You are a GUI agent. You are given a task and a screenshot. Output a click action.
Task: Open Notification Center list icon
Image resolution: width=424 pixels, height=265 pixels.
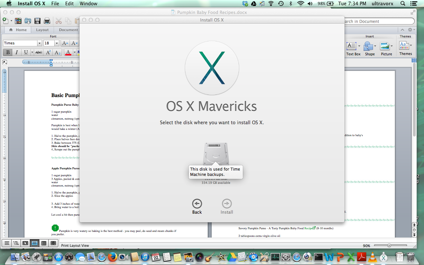point(414,4)
